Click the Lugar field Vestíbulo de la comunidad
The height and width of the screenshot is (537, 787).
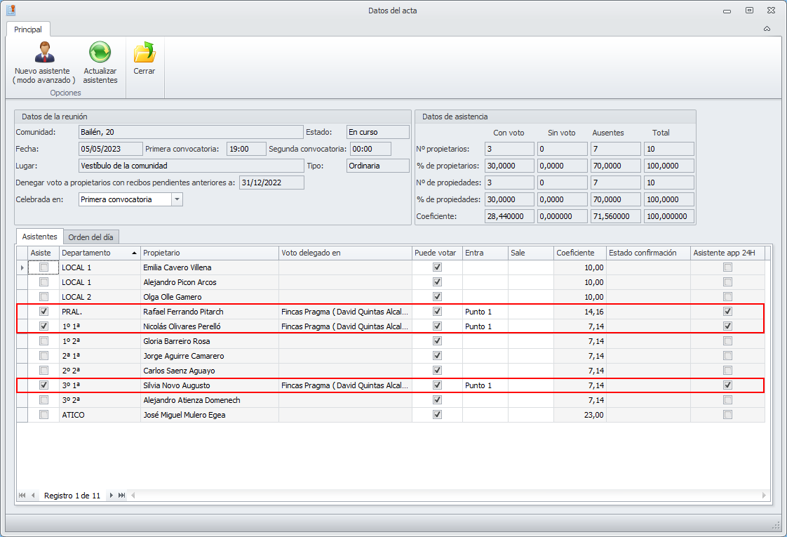(x=190, y=166)
